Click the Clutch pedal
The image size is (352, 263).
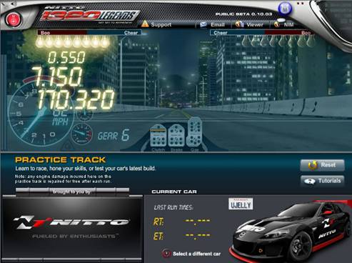[x=159, y=136]
